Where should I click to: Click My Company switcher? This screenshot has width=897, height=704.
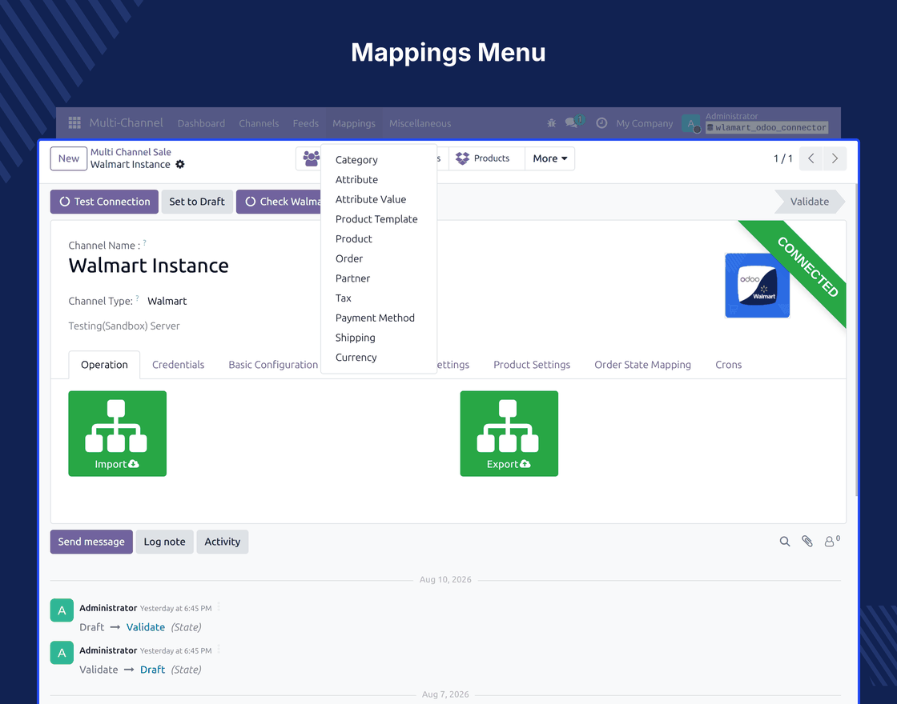(x=644, y=123)
